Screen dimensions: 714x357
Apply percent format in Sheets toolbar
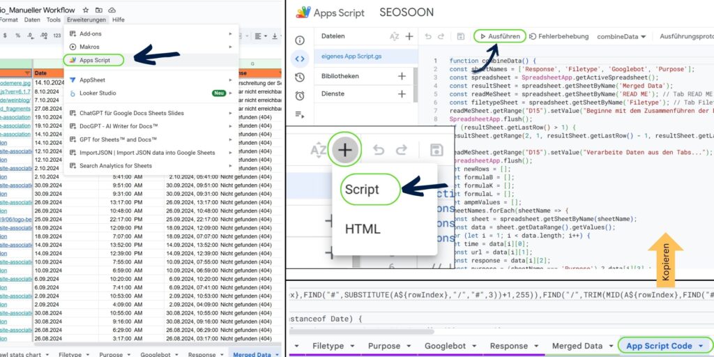point(17,36)
